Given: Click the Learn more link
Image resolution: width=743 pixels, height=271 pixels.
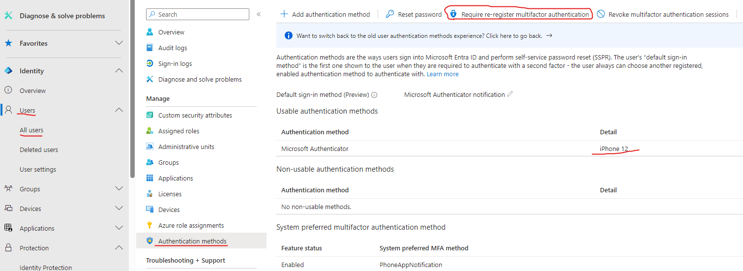Looking at the screenshot, I should click(443, 74).
